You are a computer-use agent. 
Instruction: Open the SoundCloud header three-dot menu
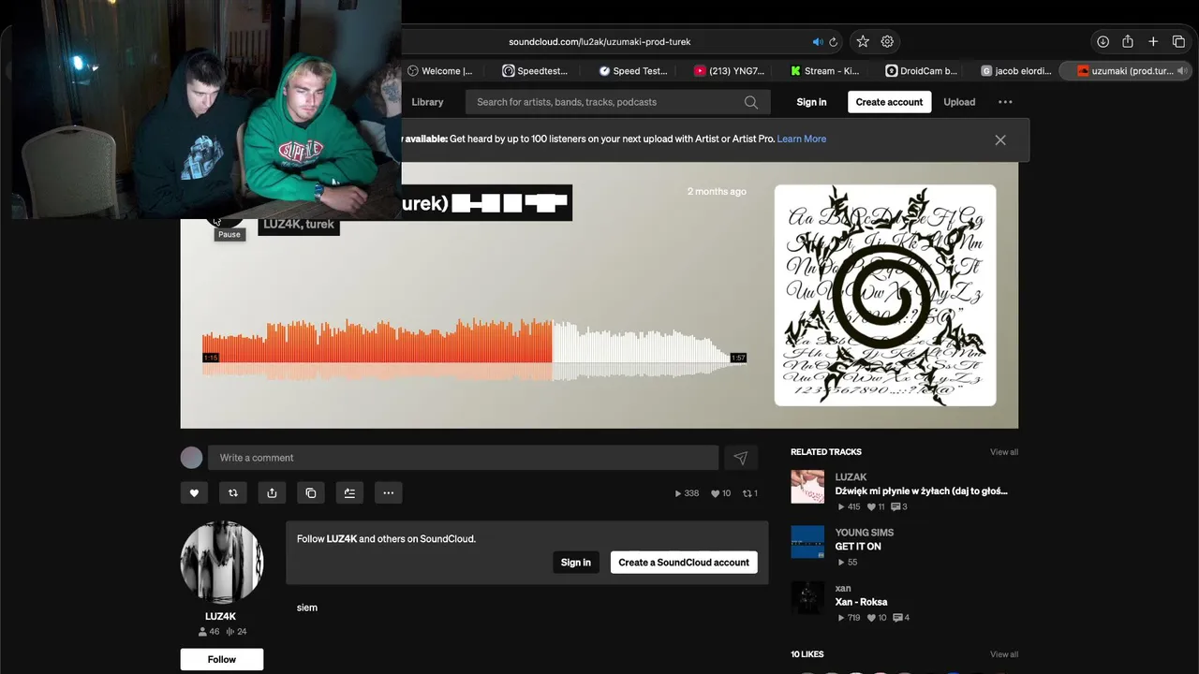tap(1005, 102)
